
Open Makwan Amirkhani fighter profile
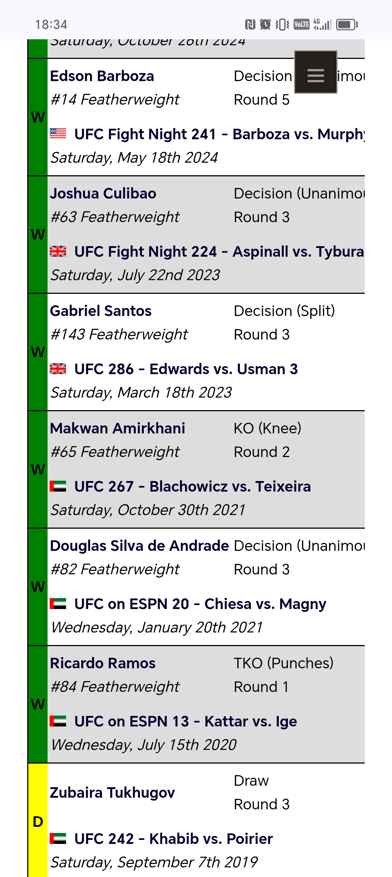coord(118,428)
